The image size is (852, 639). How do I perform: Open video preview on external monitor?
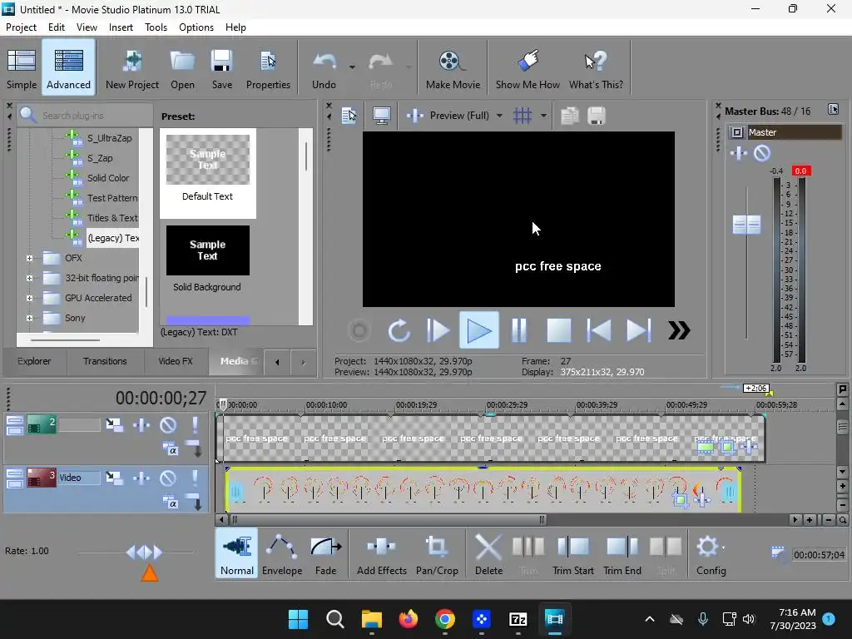381,115
